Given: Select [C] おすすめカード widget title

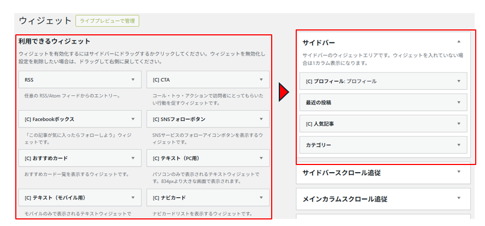Looking at the screenshot, I should [x=46, y=158].
